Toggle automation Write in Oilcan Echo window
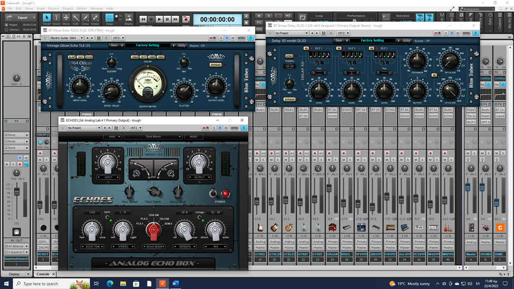The image size is (514, 289). coord(232,38)
